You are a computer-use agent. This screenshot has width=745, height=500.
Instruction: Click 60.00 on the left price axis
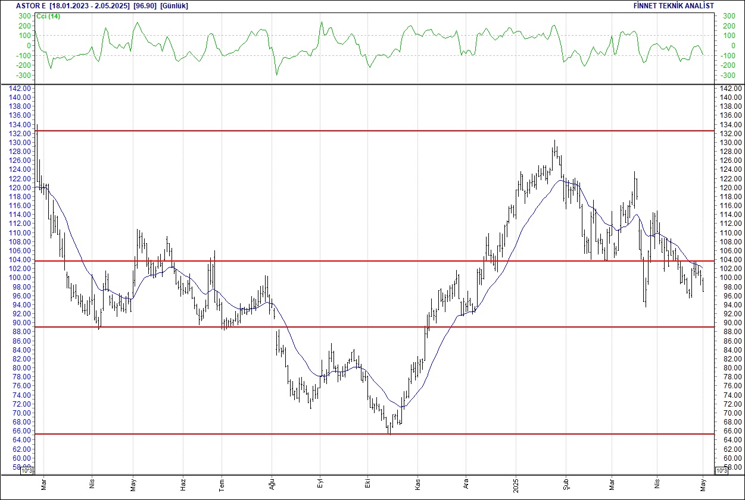[23, 458]
